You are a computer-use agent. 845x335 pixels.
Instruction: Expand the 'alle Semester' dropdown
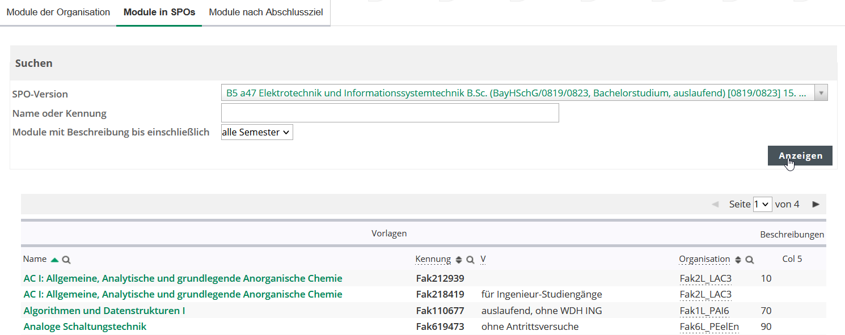[x=257, y=132]
